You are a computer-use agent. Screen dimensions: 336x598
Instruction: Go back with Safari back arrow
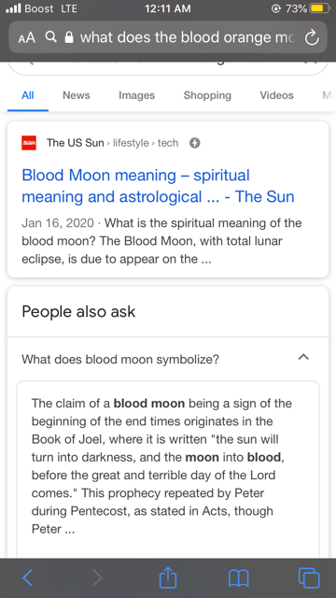(27, 577)
